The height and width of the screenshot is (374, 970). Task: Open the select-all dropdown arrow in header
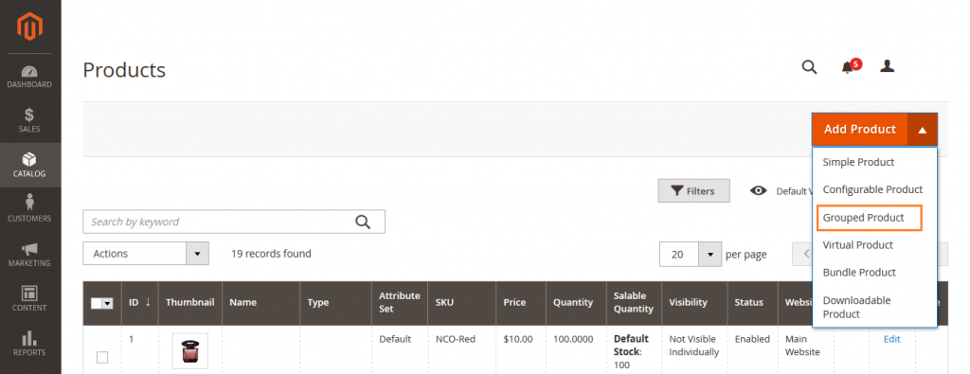point(108,304)
